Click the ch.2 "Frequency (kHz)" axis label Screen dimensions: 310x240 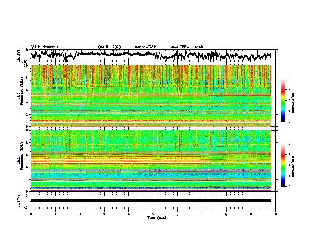click(22, 156)
